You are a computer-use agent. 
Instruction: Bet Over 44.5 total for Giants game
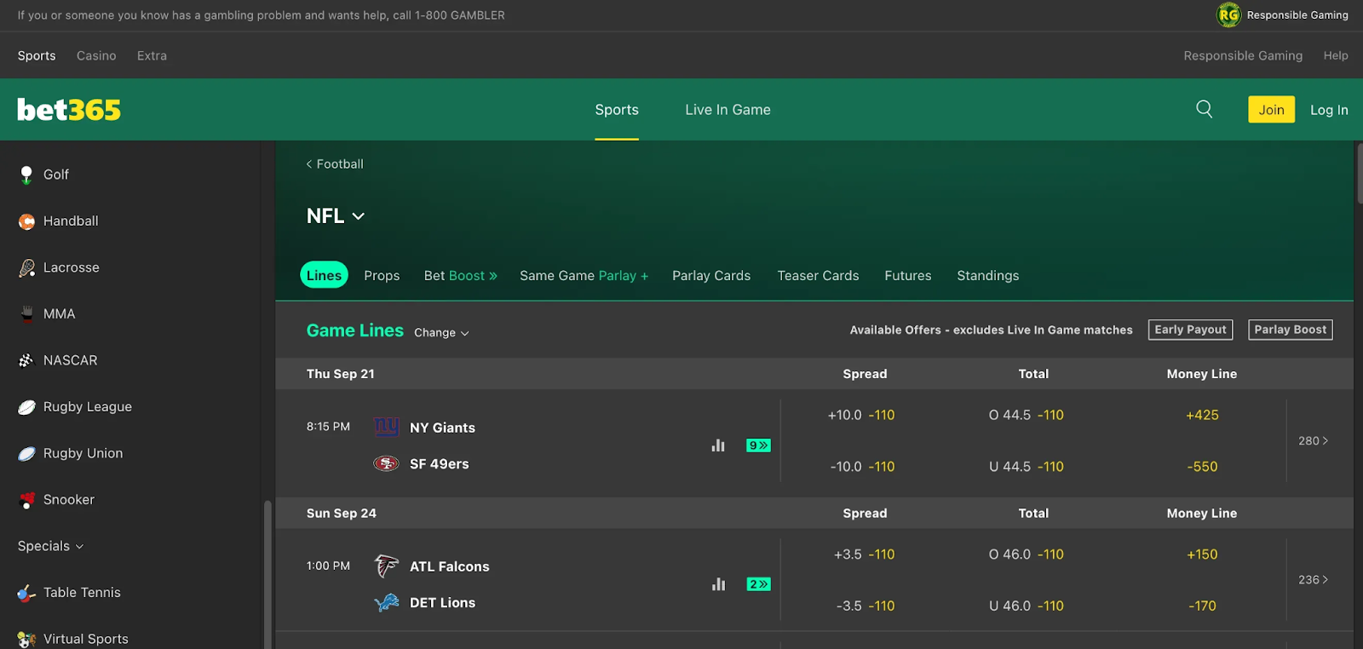[1026, 415]
